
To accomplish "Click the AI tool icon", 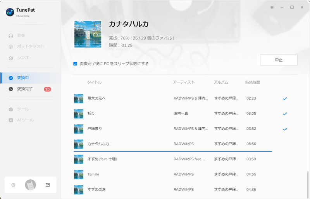I will (11, 120).
